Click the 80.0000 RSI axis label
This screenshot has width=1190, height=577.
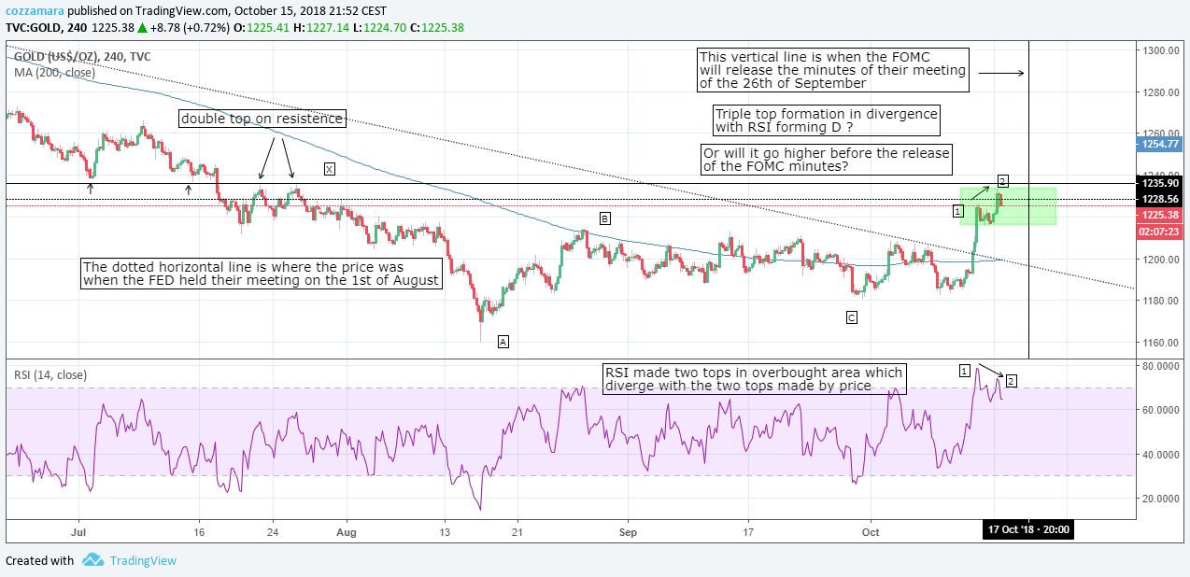pos(1161,366)
